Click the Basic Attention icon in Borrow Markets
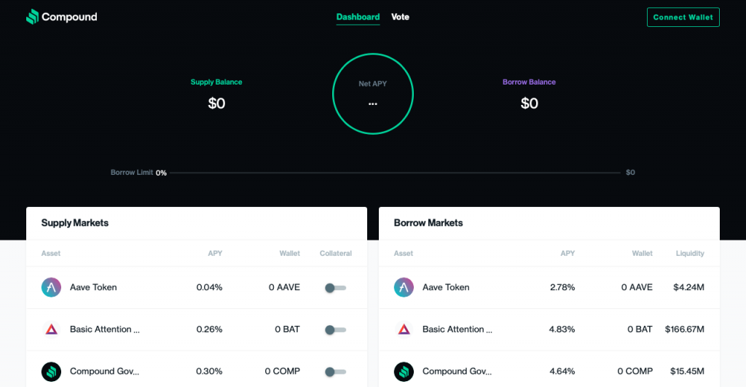Image resolution: width=746 pixels, height=387 pixels. pos(404,329)
